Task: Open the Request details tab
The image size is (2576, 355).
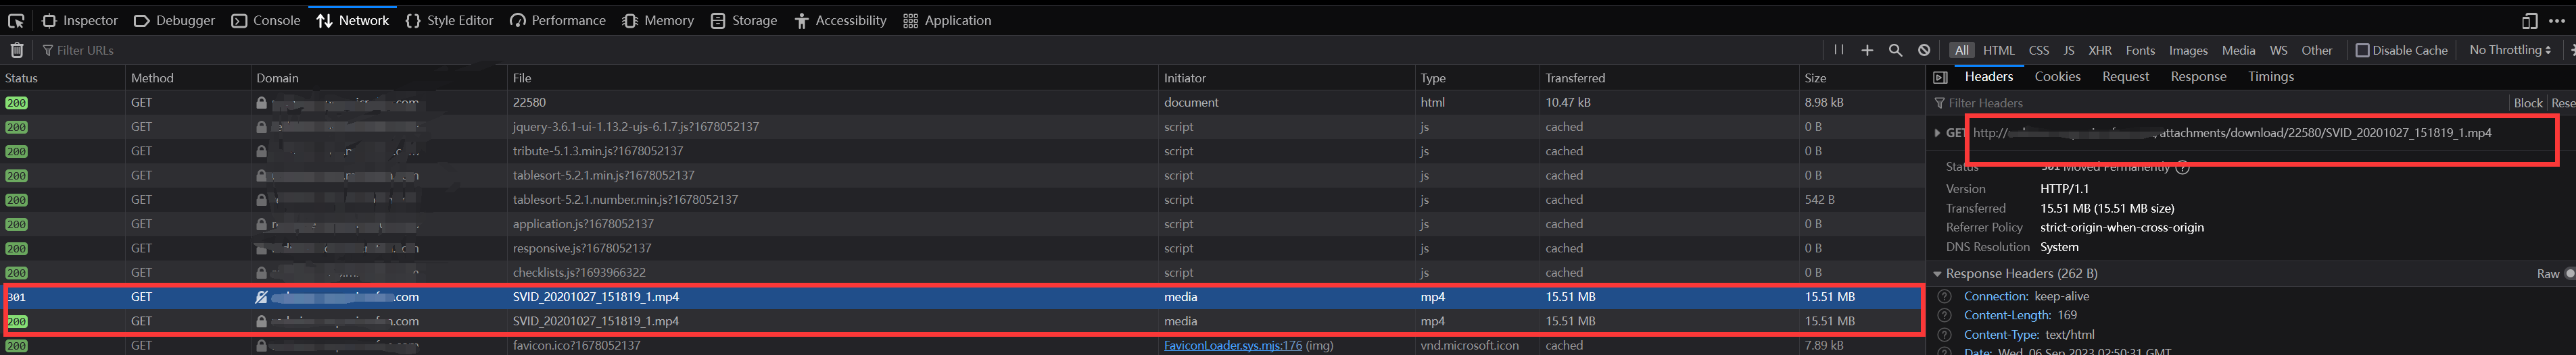Action: tap(2125, 77)
